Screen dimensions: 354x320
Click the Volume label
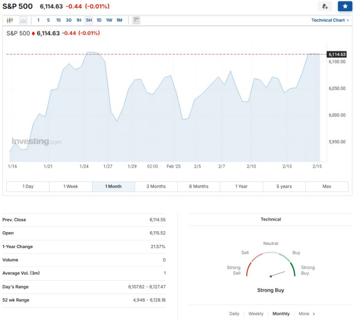10,260
